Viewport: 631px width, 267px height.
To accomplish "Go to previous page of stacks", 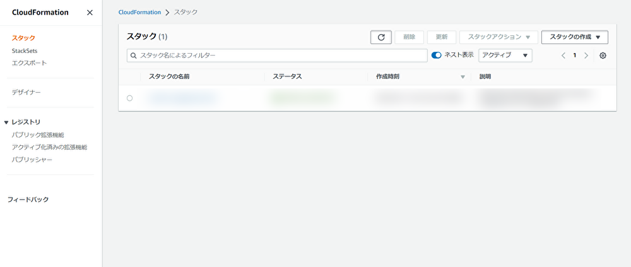I will pyautogui.click(x=563, y=56).
